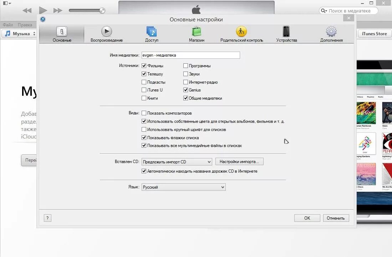
Task: Click the Apple logo in the display
Action: 196,10
